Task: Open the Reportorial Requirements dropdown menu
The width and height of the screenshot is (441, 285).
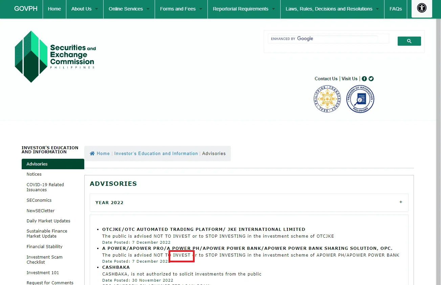Action: pos(244,9)
